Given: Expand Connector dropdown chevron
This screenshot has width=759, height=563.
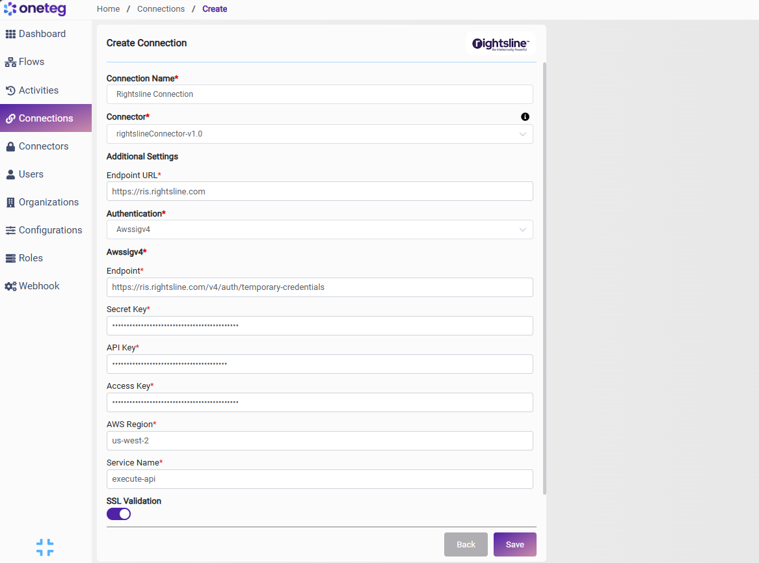Looking at the screenshot, I should click(522, 134).
